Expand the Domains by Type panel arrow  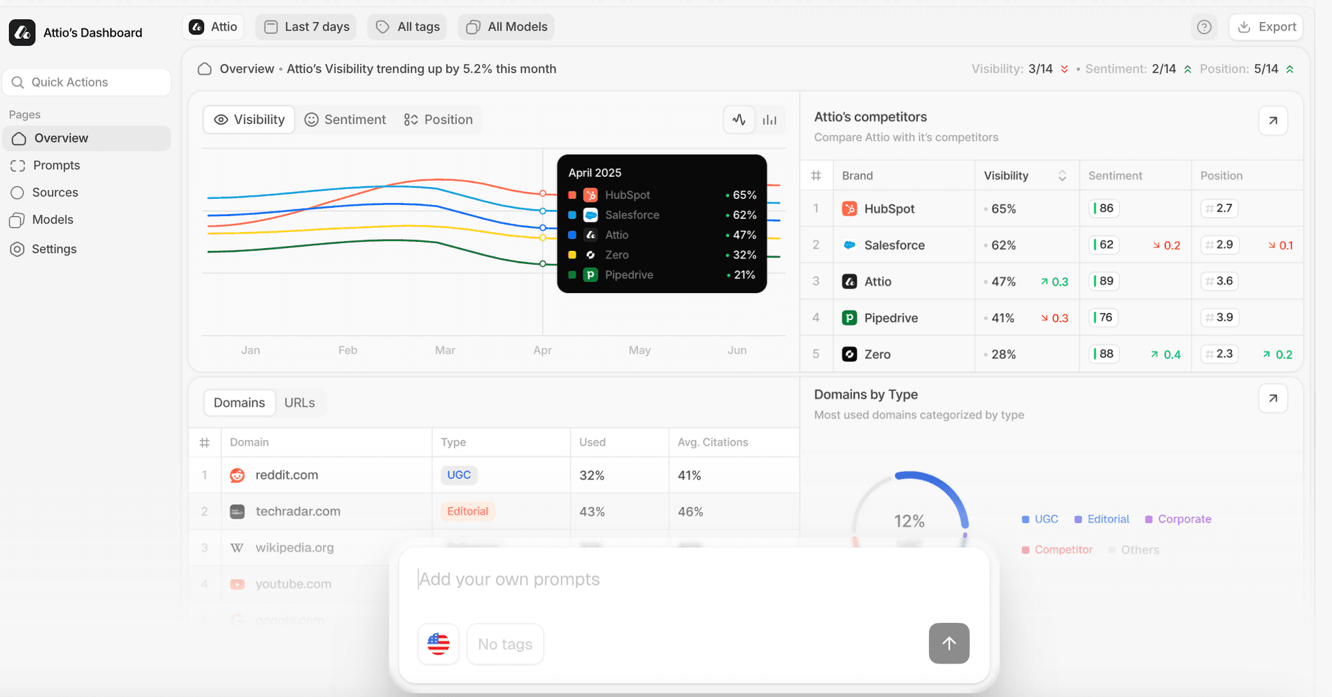point(1273,398)
